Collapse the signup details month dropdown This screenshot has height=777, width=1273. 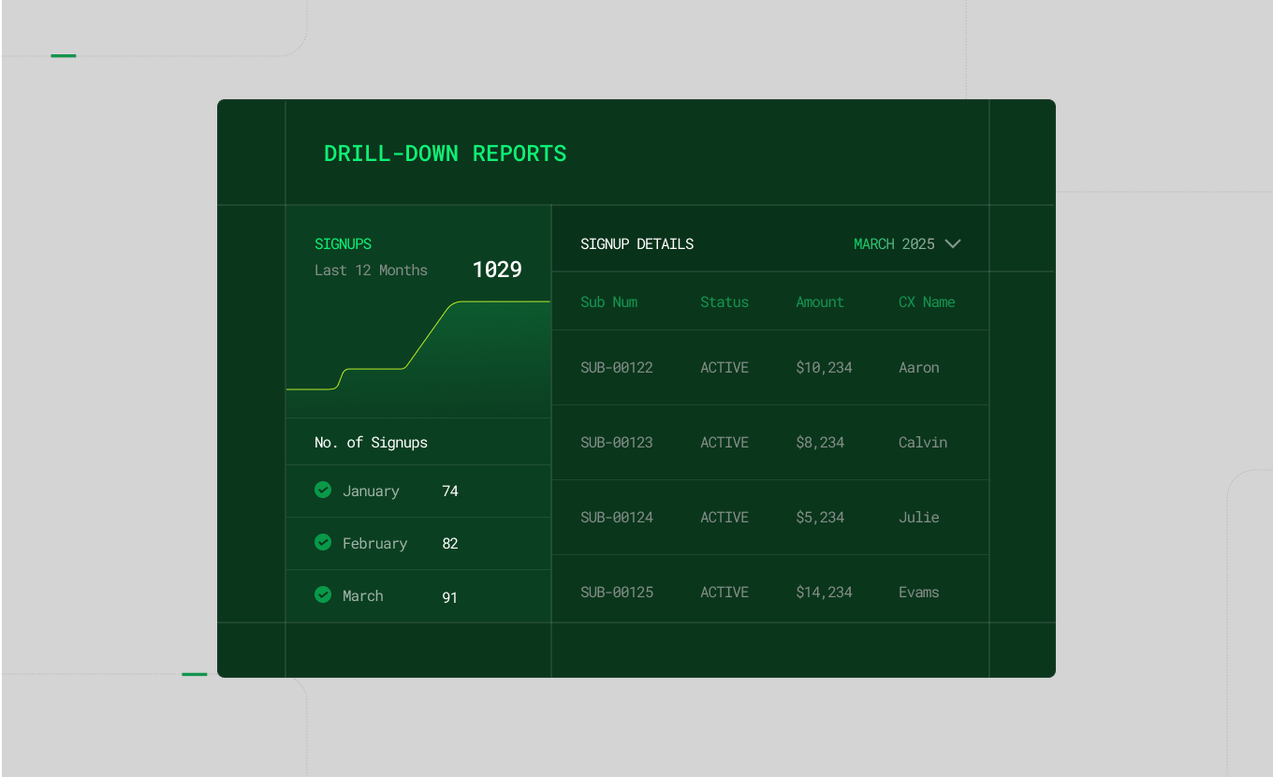pyautogui.click(x=953, y=243)
